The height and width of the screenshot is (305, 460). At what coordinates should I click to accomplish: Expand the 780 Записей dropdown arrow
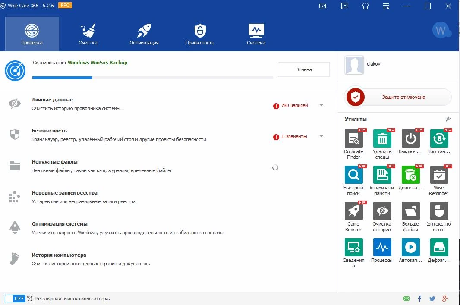click(x=321, y=105)
